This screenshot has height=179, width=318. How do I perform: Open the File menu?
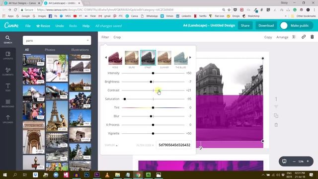pyautogui.click(x=28, y=26)
